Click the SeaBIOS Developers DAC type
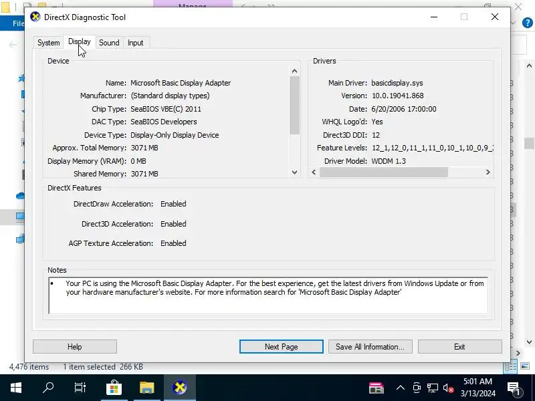Image resolution: width=535 pixels, height=401 pixels. (164, 122)
